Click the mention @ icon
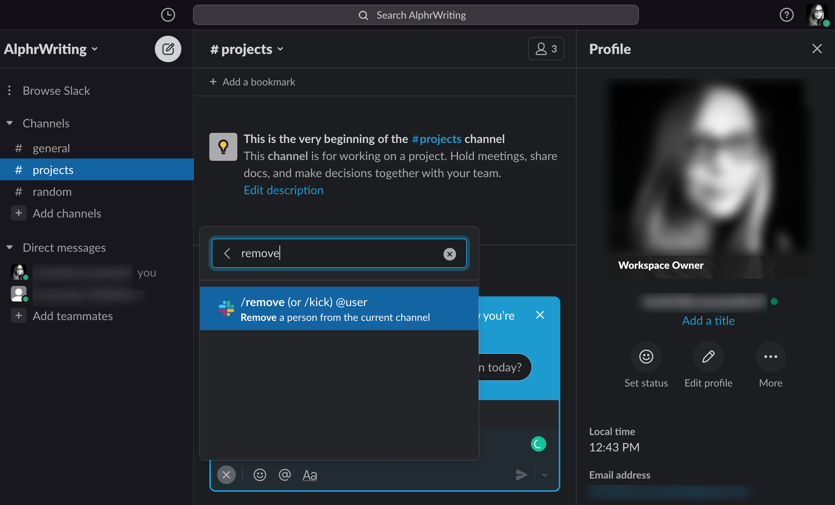Viewport: 835px width, 505px height. click(x=285, y=475)
